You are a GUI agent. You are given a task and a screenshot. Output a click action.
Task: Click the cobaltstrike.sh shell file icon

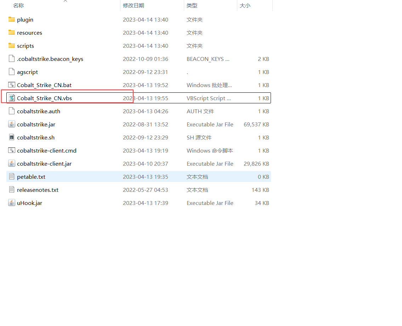[x=12, y=137]
